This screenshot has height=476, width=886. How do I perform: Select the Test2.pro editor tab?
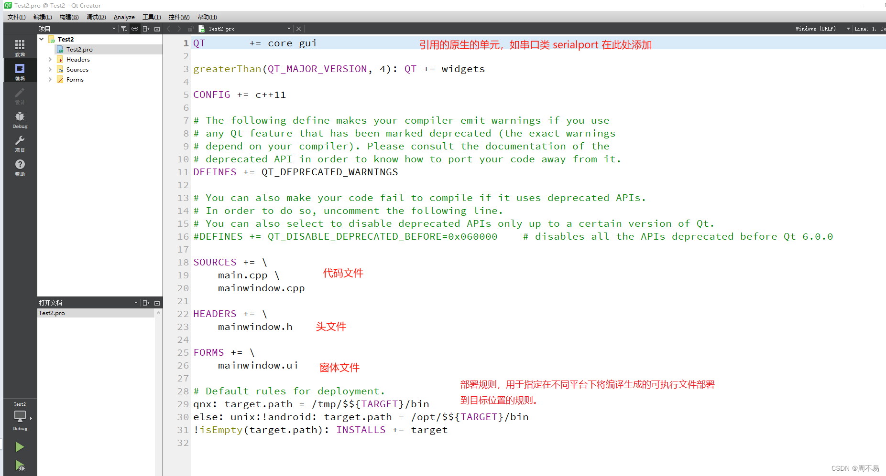(x=222, y=28)
